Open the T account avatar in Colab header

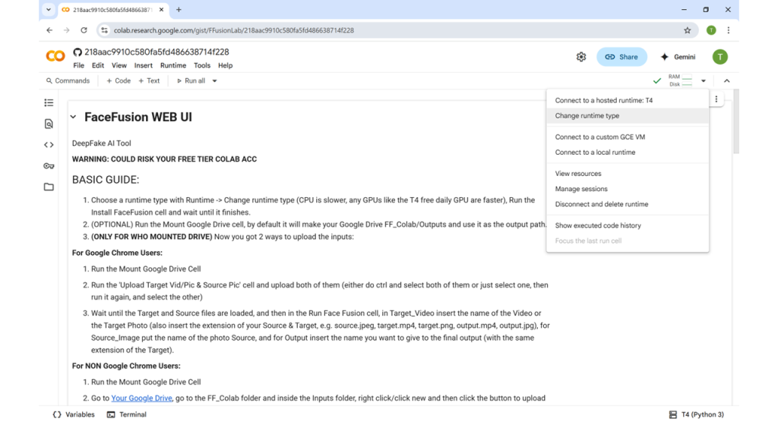tap(720, 57)
